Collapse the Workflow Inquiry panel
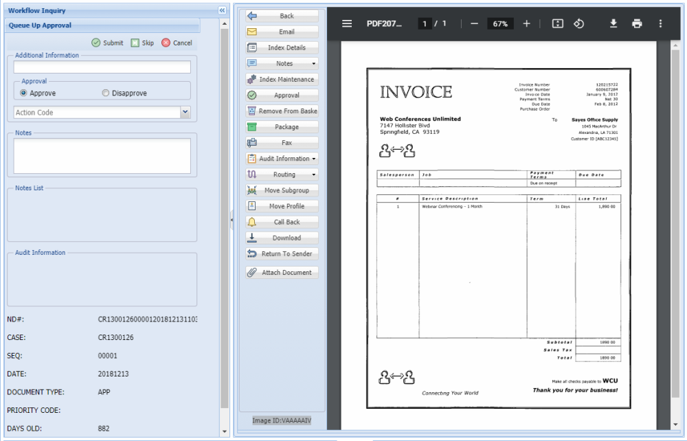Image resolution: width=687 pixels, height=441 pixels. coord(222,10)
